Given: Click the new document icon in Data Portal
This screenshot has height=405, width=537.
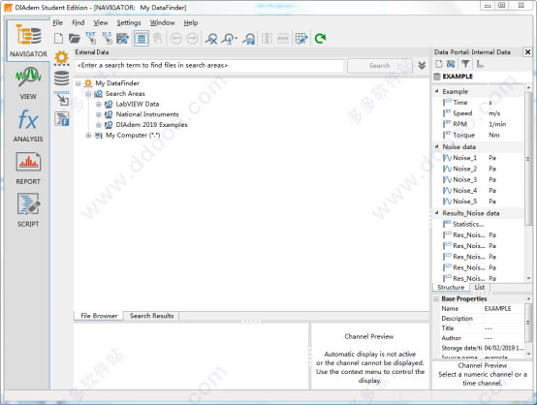Looking at the screenshot, I should (x=439, y=64).
